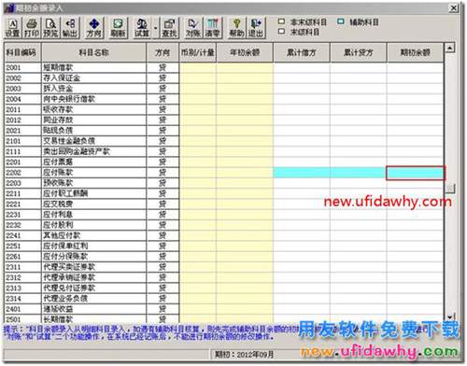
Task: Open the 帮助 help icon
Action: 237,28
